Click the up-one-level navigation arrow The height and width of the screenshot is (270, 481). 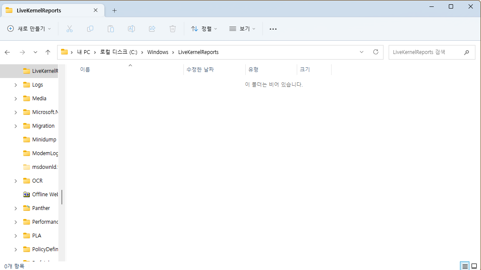[x=48, y=52]
